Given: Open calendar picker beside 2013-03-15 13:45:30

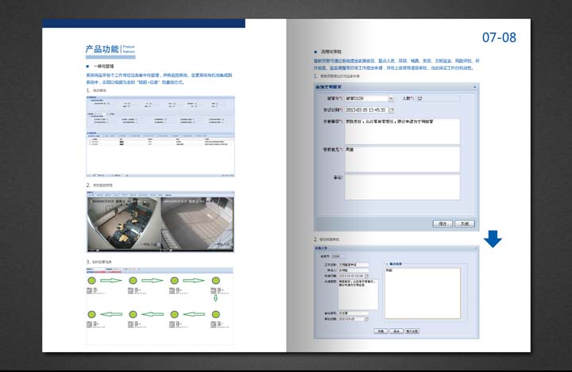Looking at the screenshot, I should (x=390, y=109).
